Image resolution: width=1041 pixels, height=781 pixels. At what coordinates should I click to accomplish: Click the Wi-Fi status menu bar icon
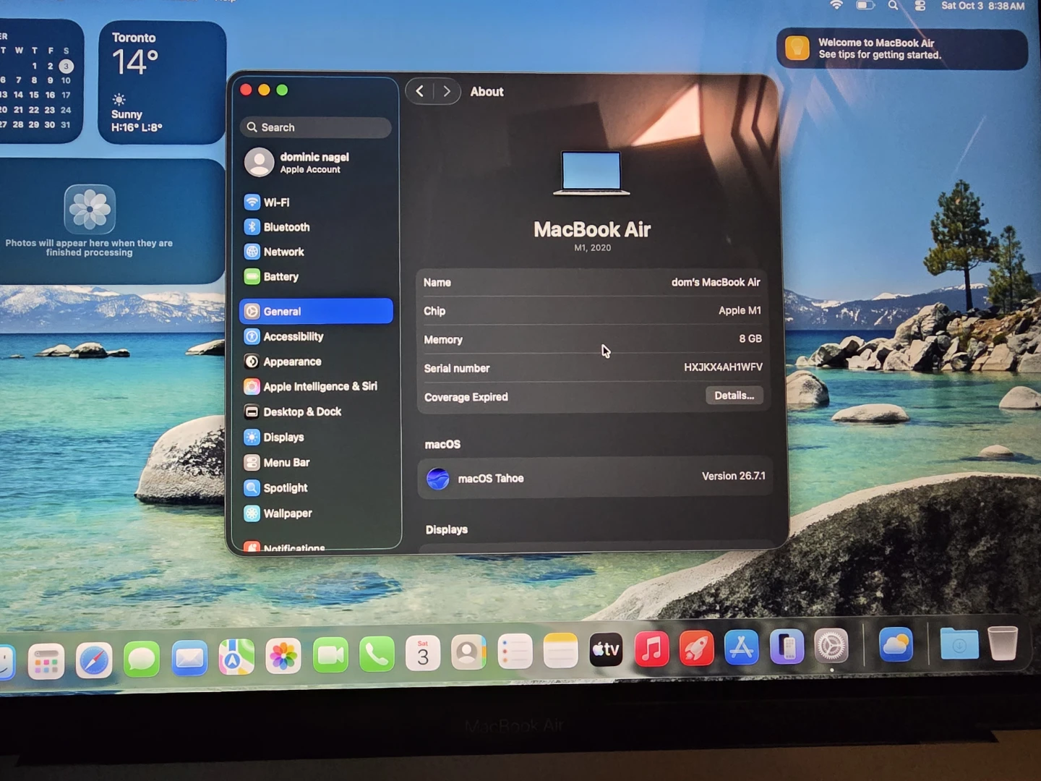[836, 5]
